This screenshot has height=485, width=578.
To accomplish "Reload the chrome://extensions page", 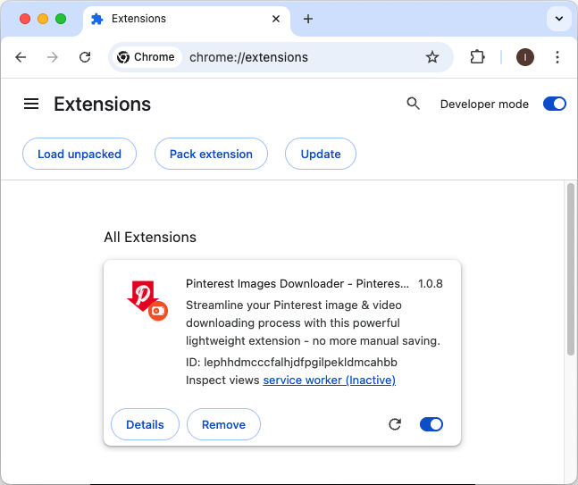I will pyautogui.click(x=85, y=57).
